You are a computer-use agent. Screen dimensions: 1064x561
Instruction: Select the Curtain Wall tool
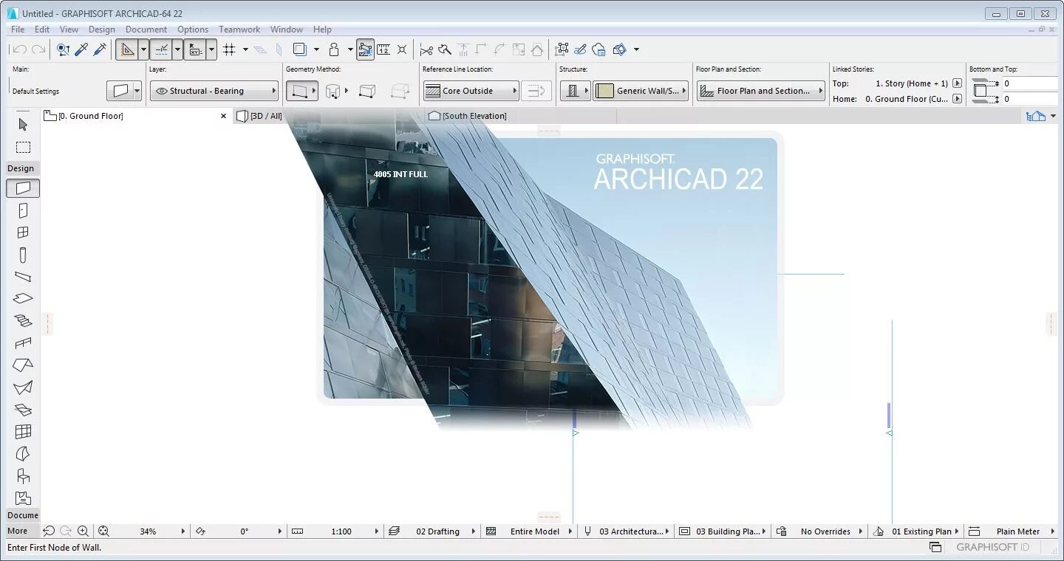pyautogui.click(x=23, y=432)
